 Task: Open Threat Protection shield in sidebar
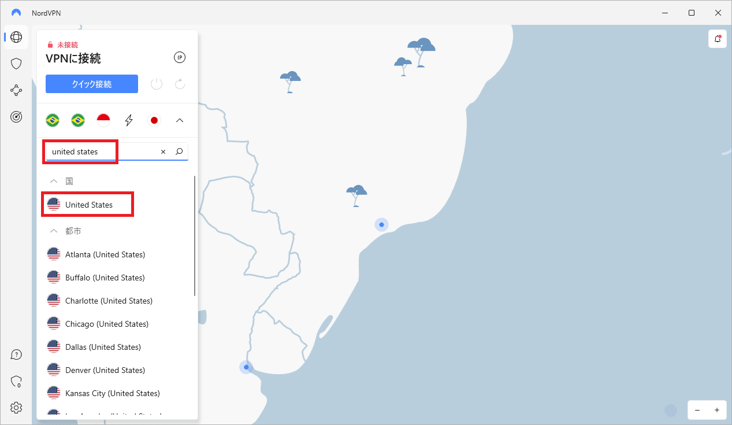(x=16, y=64)
